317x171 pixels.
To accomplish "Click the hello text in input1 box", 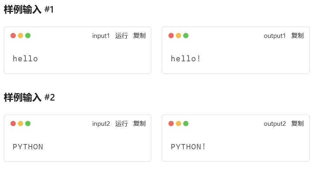I will pos(25,59).
